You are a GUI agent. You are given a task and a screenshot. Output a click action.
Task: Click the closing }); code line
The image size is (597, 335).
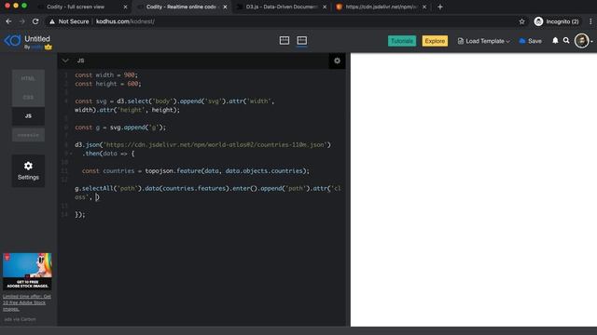pos(80,215)
